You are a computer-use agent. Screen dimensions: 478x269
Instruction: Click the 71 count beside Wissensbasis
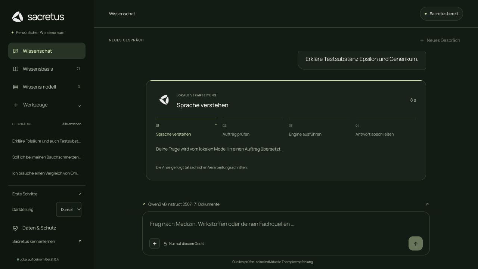coord(78,69)
